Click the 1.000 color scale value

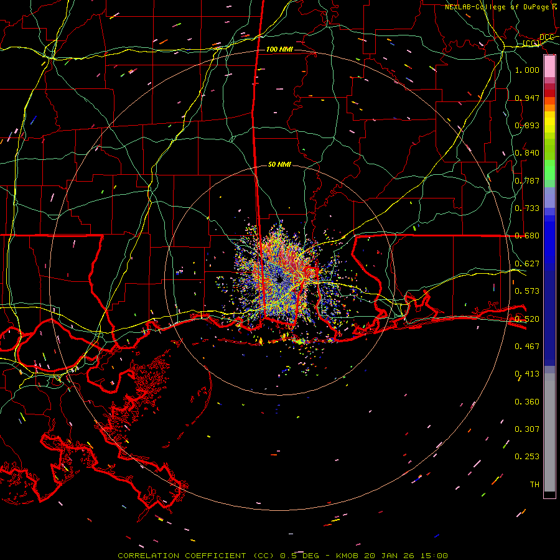click(527, 70)
